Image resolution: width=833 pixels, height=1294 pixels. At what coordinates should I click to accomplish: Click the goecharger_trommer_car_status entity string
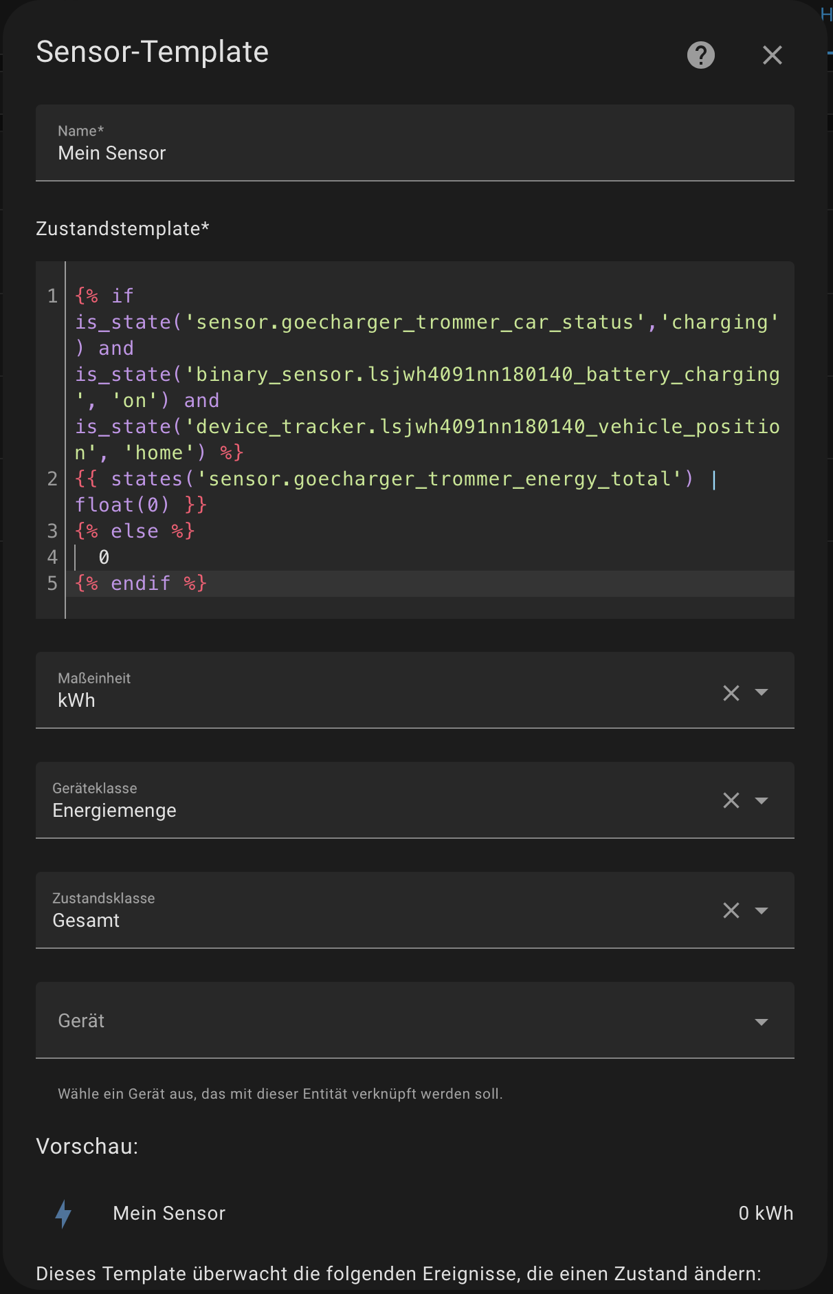[x=415, y=322]
